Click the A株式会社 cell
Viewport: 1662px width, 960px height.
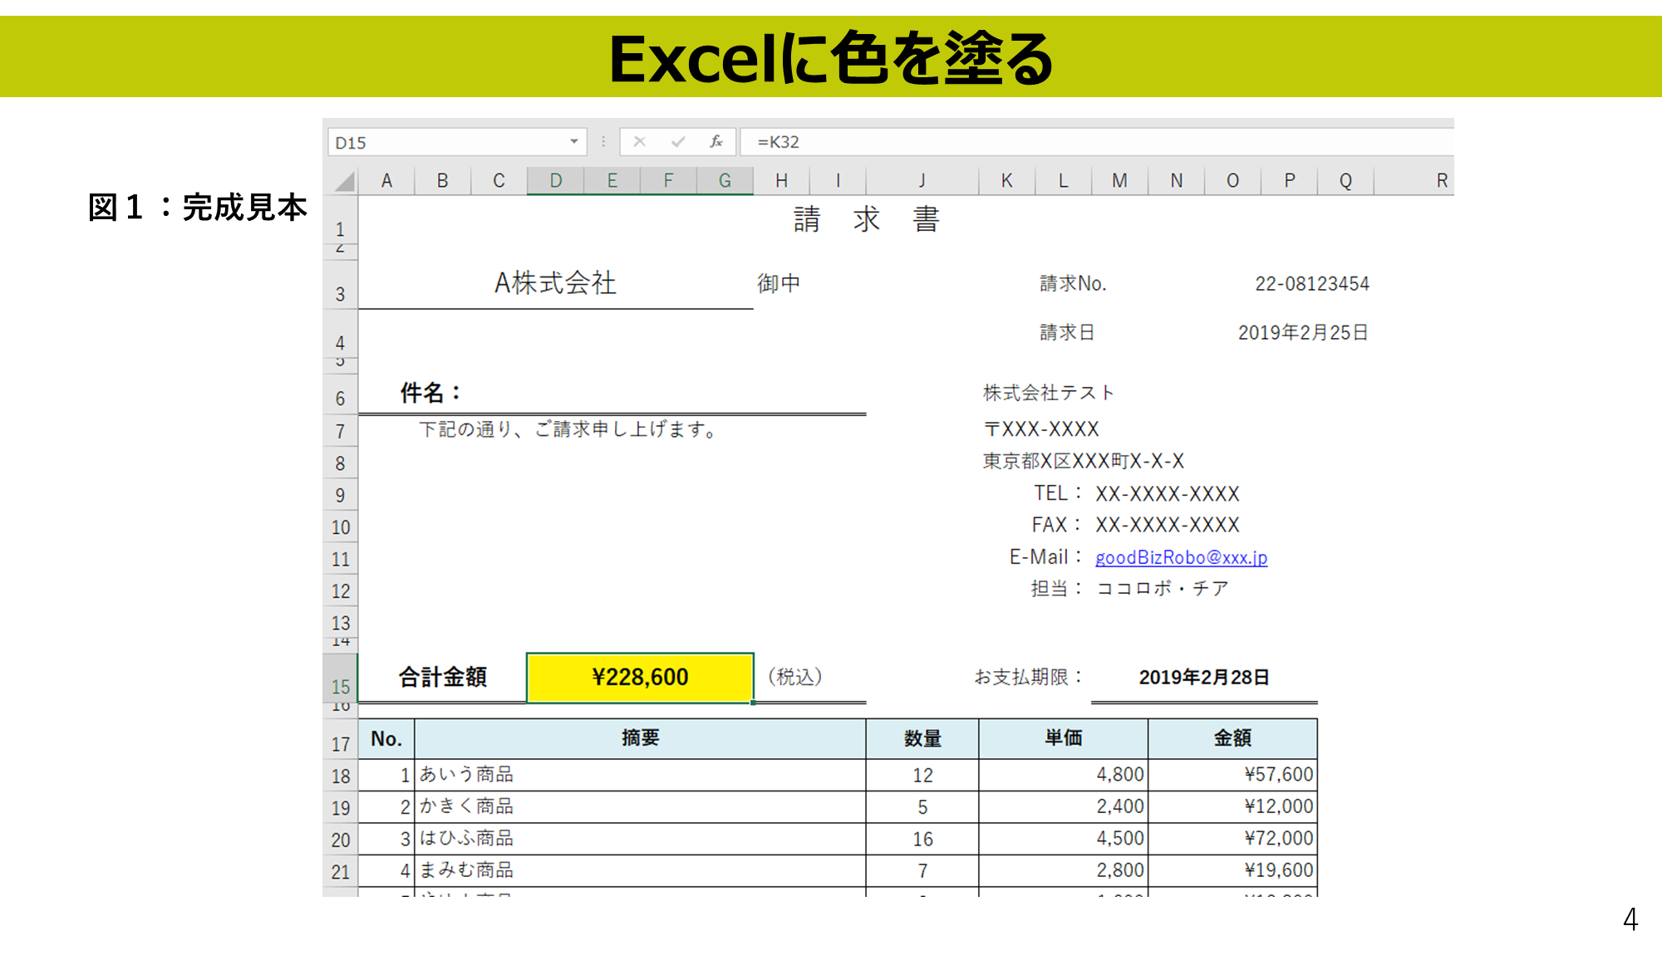555,283
